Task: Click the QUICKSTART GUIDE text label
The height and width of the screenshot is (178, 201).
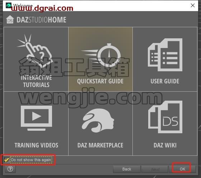Action: [x=100, y=81]
